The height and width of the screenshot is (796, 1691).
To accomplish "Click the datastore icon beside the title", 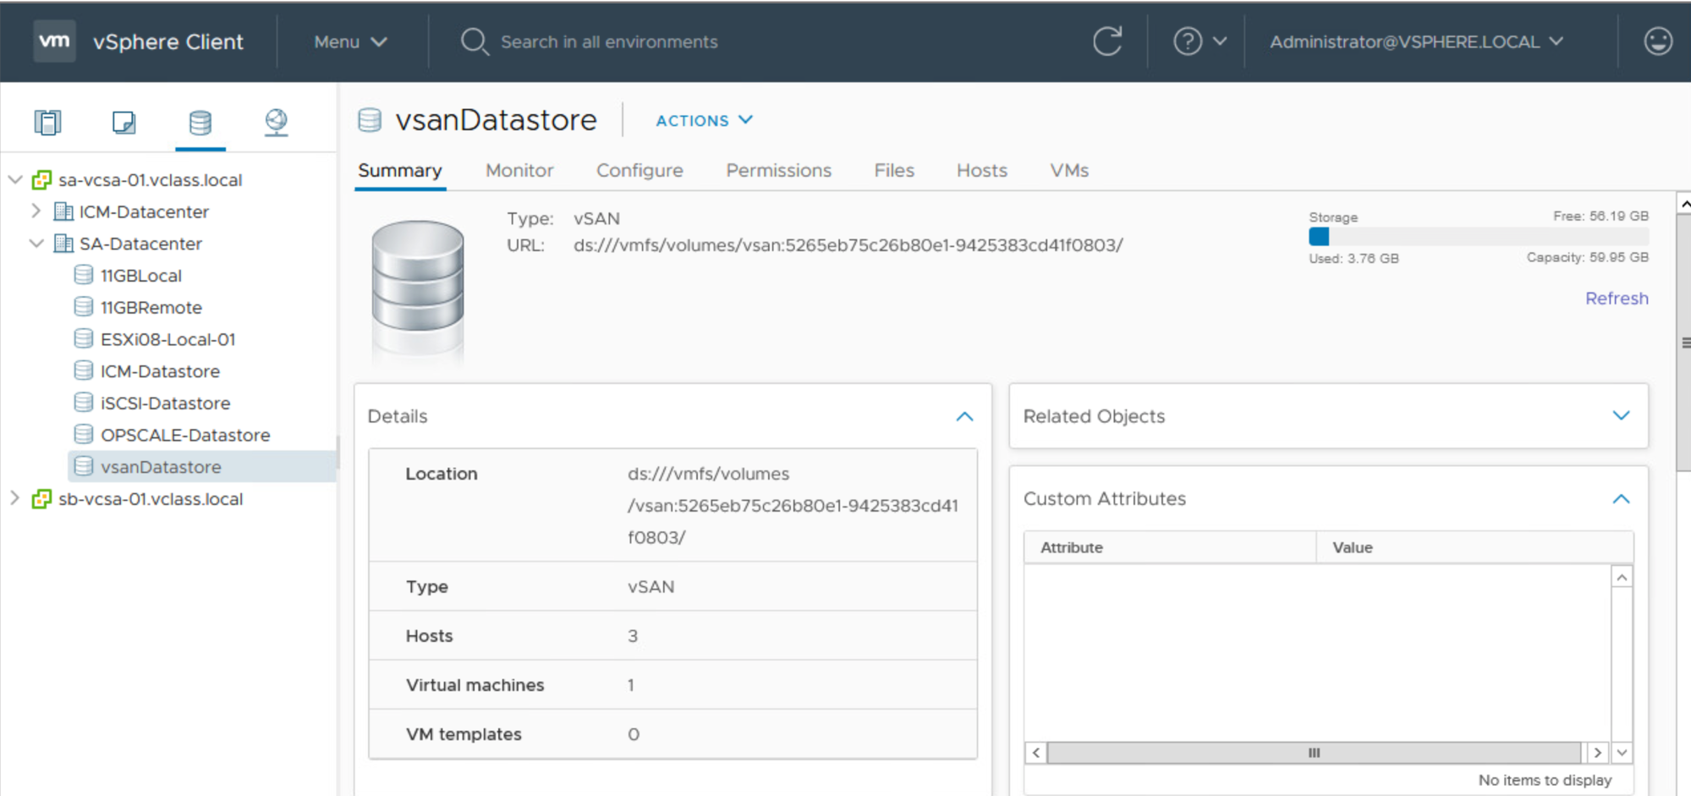I will pyautogui.click(x=370, y=120).
